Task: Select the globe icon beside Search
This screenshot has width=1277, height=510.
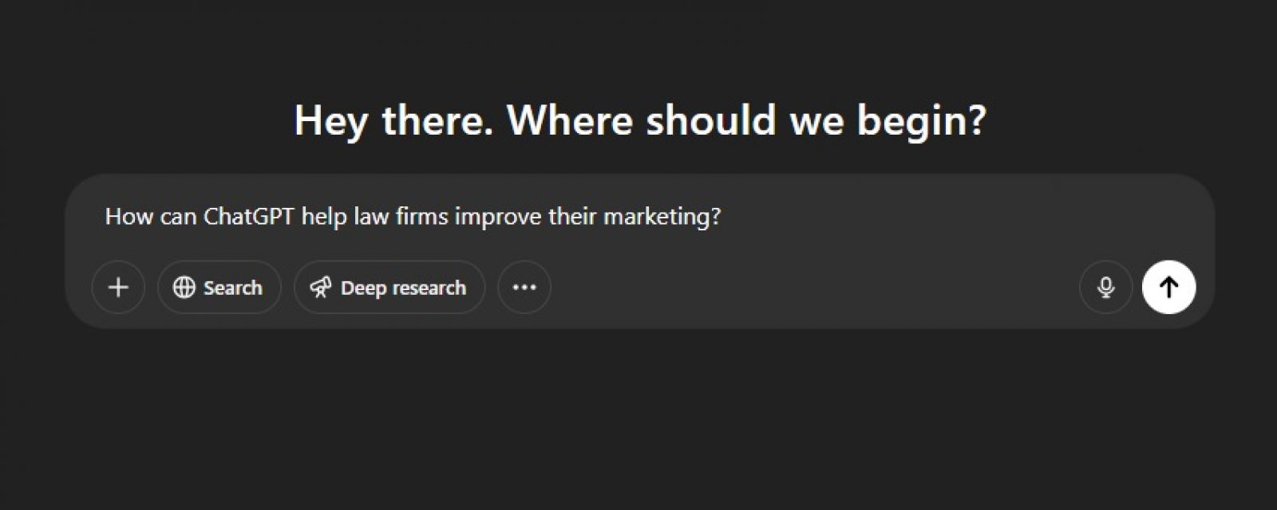Action: (184, 288)
